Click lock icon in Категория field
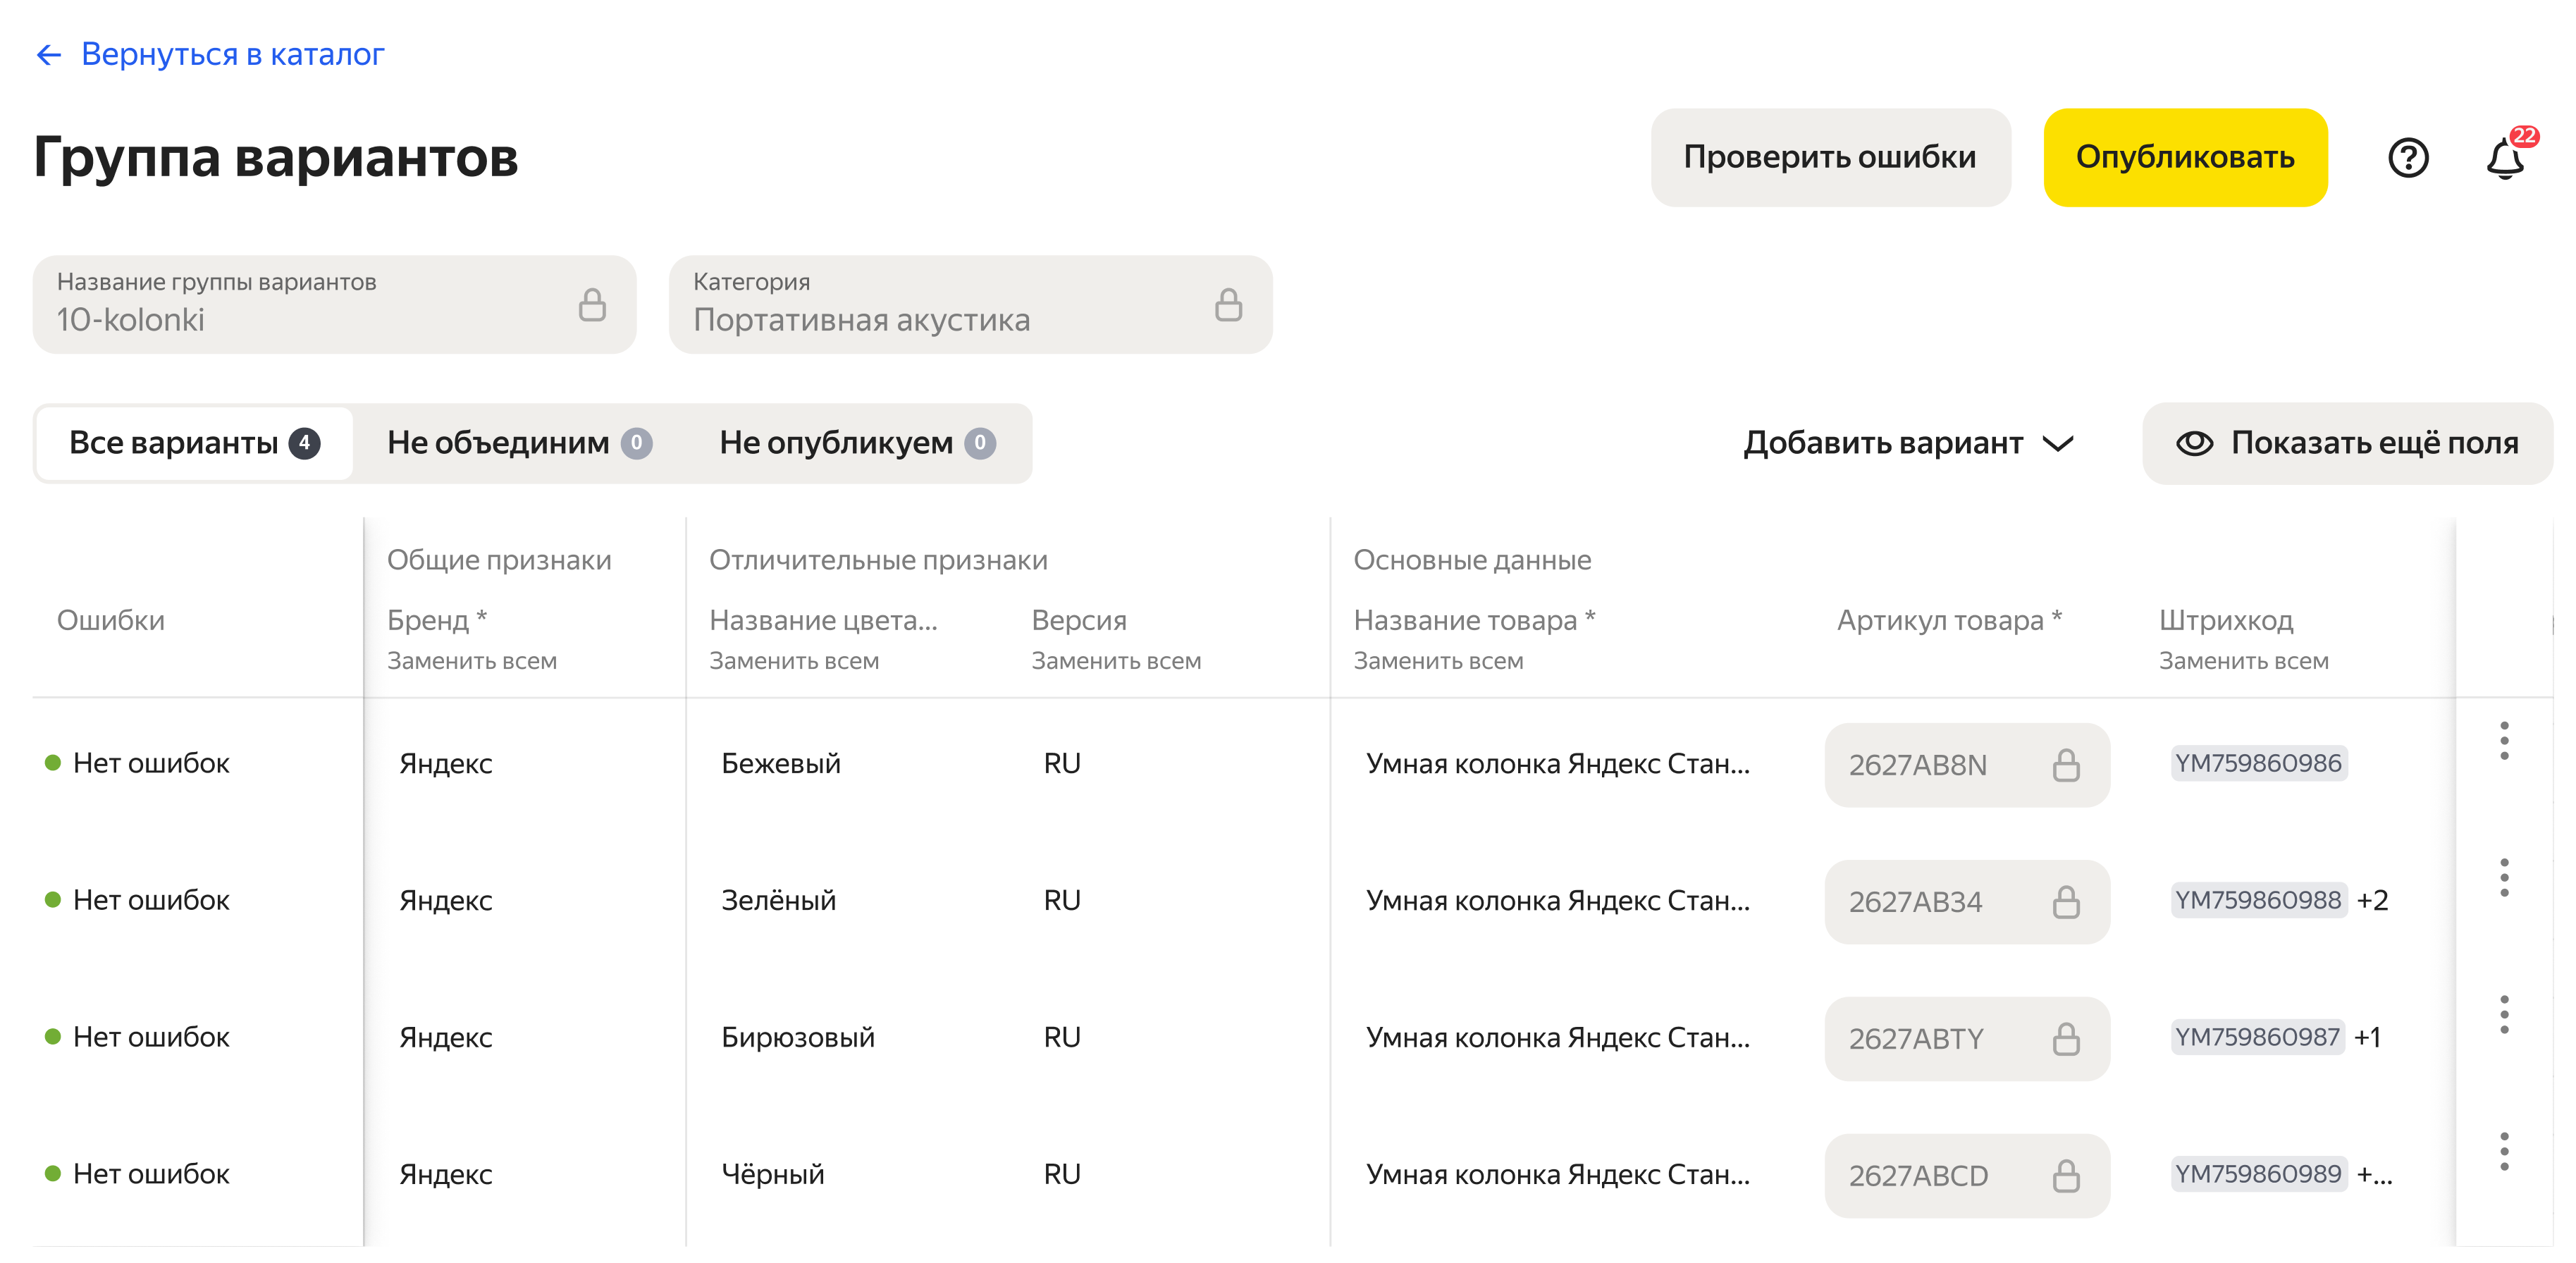The width and height of the screenshot is (2576, 1263). pyautogui.click(x=1228, y=305)
